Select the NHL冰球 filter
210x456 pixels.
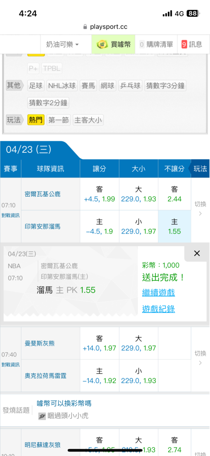coord(62,86)
